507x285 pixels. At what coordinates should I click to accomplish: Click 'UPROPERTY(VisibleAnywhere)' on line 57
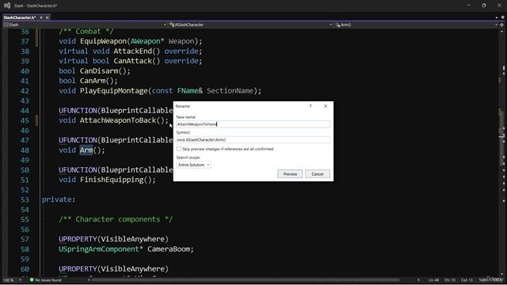[x=113, y=239]
